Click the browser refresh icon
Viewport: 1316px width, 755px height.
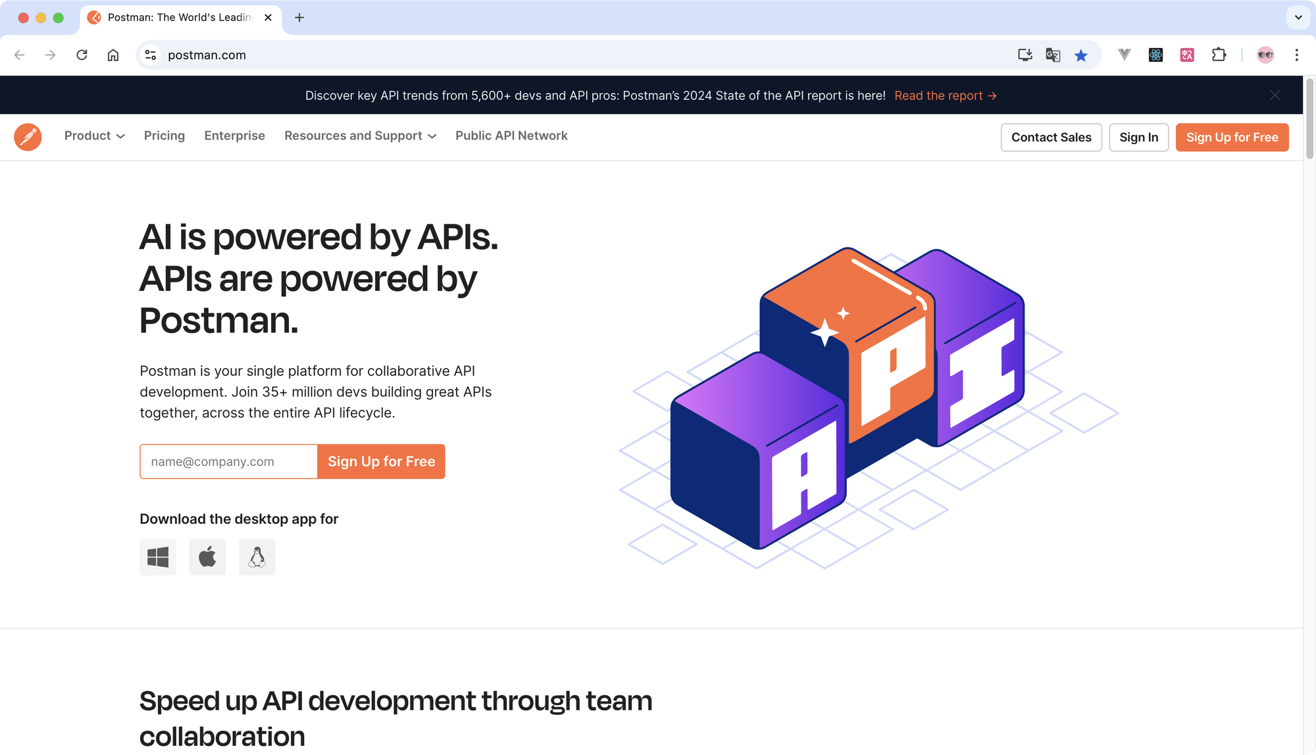point(82,54)
